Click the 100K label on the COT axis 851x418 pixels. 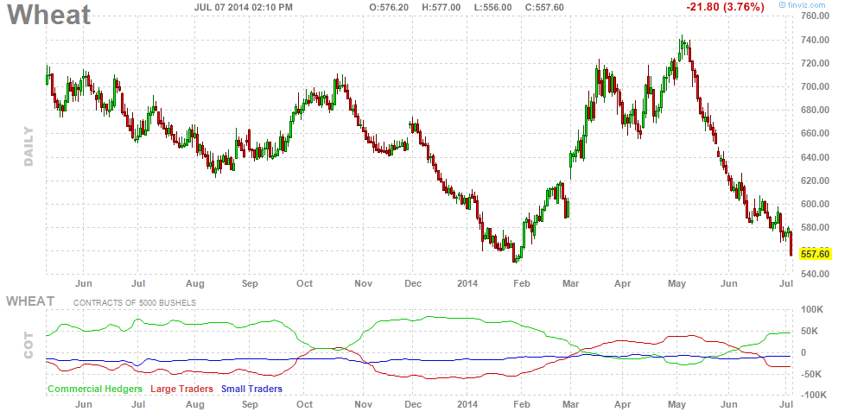[814, 309]
